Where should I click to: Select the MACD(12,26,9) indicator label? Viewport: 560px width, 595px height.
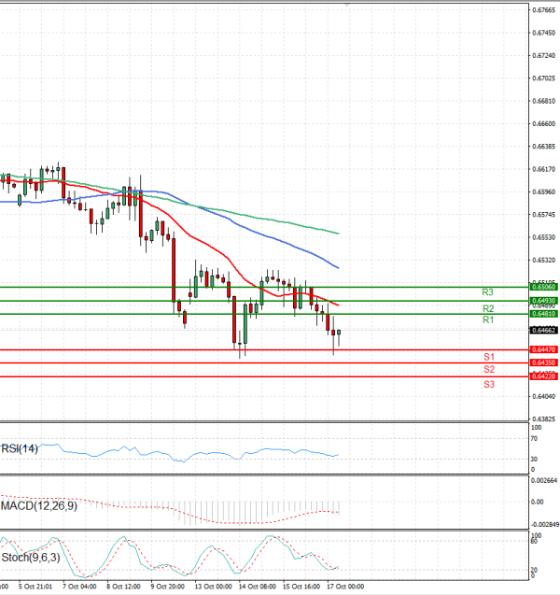[40, 505]
